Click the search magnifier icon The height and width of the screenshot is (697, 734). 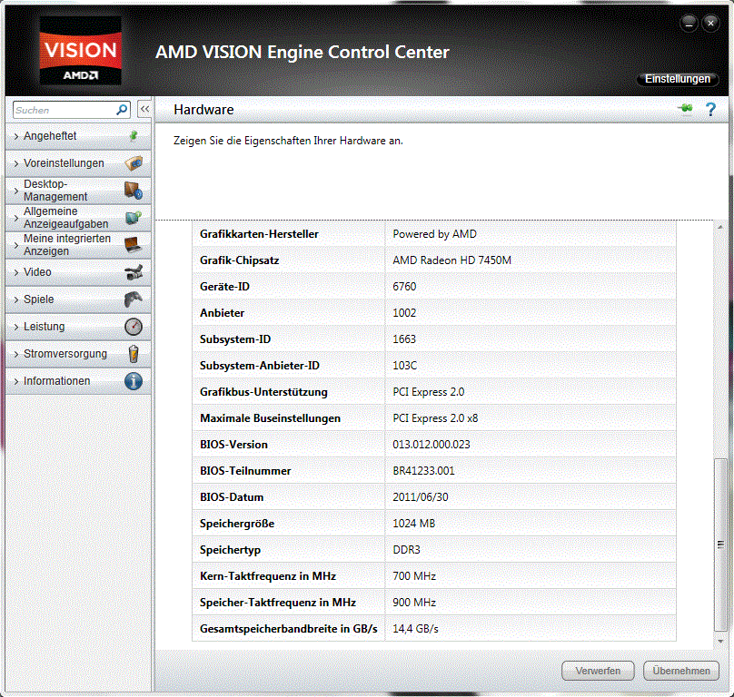122,110
